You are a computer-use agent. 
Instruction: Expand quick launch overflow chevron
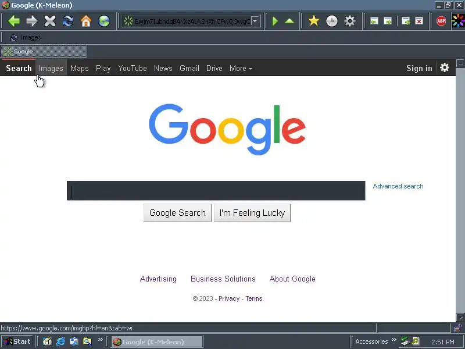[x=100, y=340]
